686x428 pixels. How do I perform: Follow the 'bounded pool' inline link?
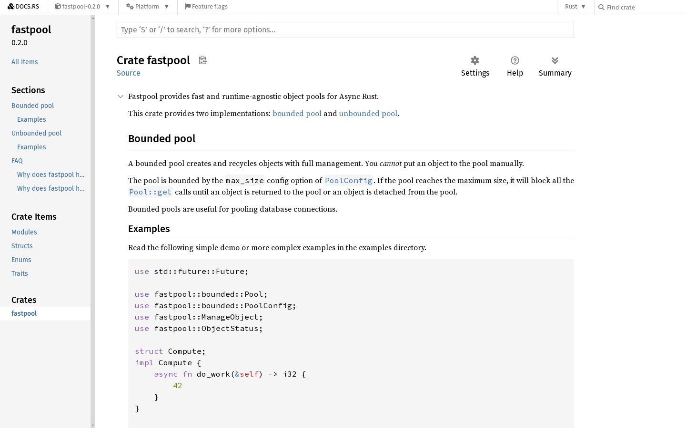(x=297, y=114)
